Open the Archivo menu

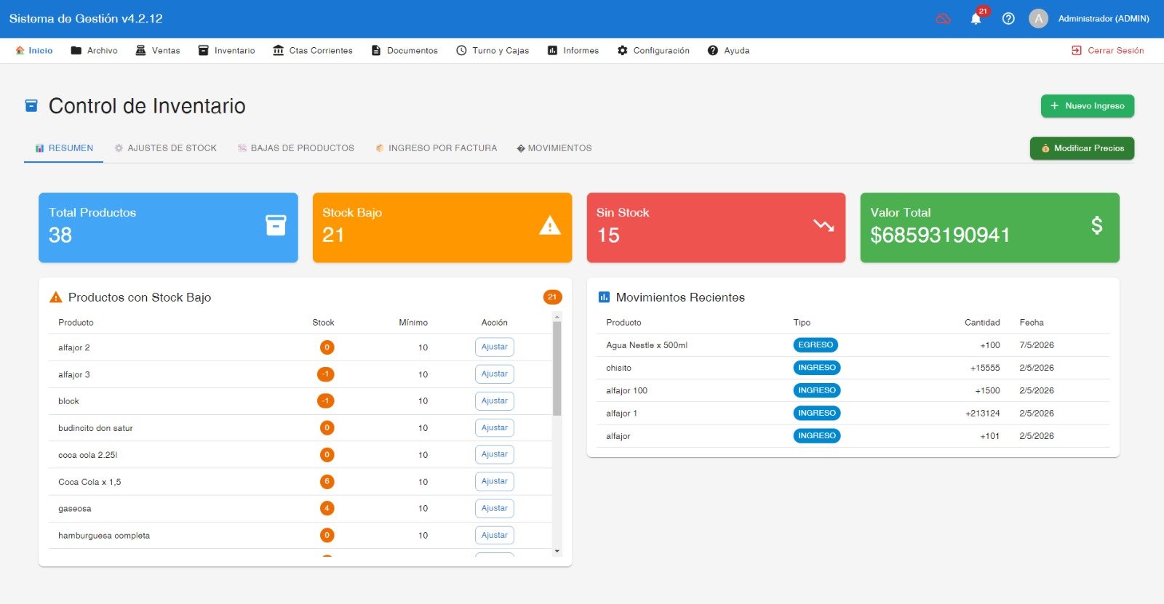click(x=94, y=50)
